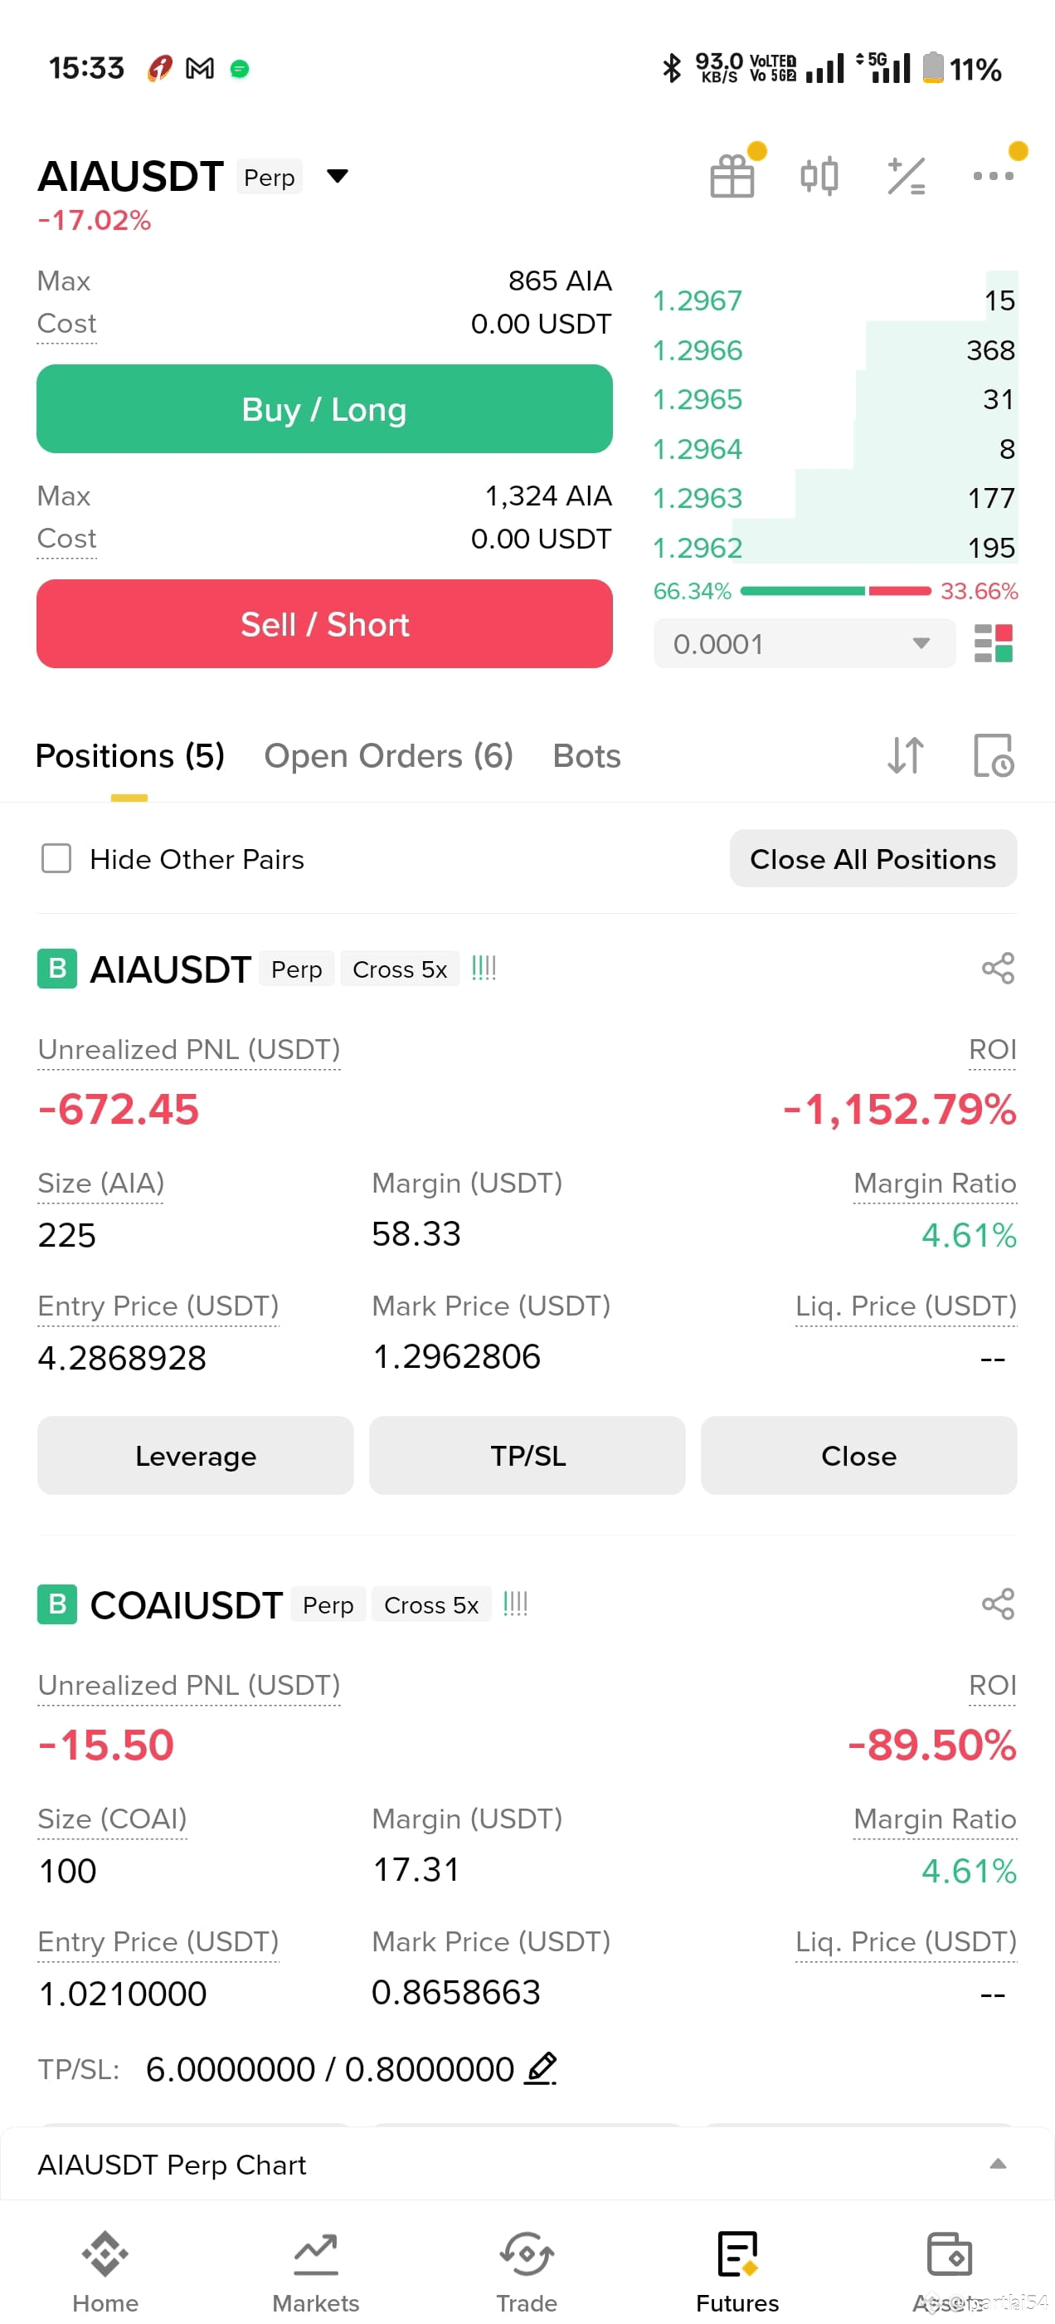Open the futures calculator icon
Viewport: 1055px width, 2324px height.
point(907,176)
